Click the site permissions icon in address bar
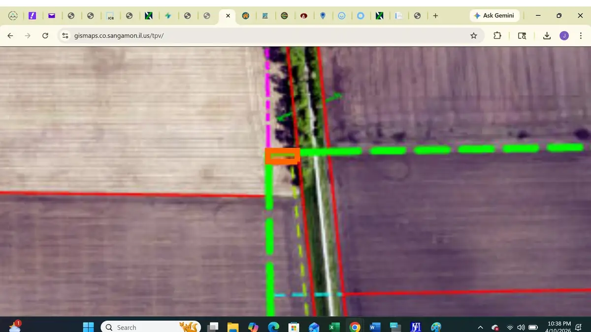Image resolution: width=591 pixels, height=332 pixels. tap(65, 35)
